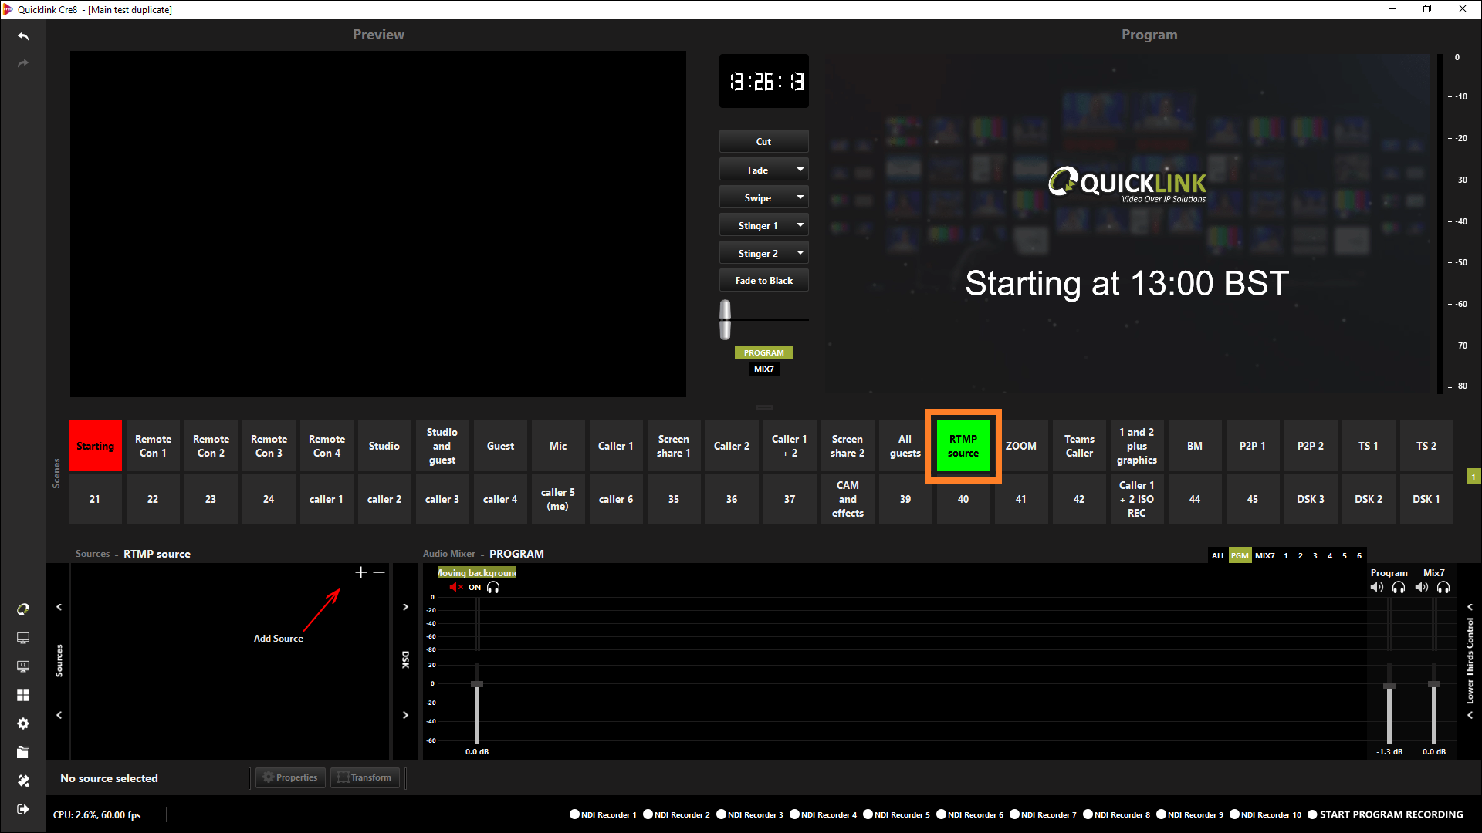Toggle NDI Recorder 10 radio button
This screenshot has width=1482, height=833.
coord(1234,814)
